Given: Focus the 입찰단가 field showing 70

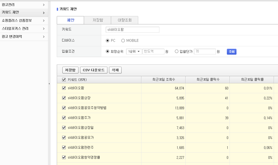Looking at the screenshot, I should 205,51.
